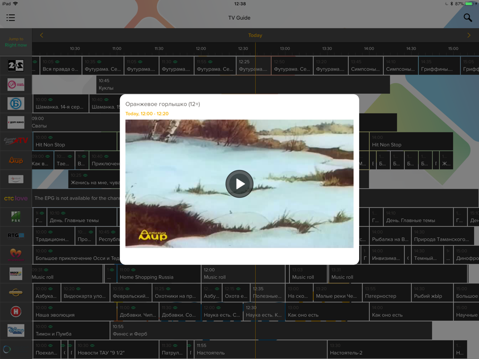This screenshot has height=359, width=479.
Task: Tap eye icon on 'Вся правда о' program
Action: pyautogui.click(x=57, y=62)
